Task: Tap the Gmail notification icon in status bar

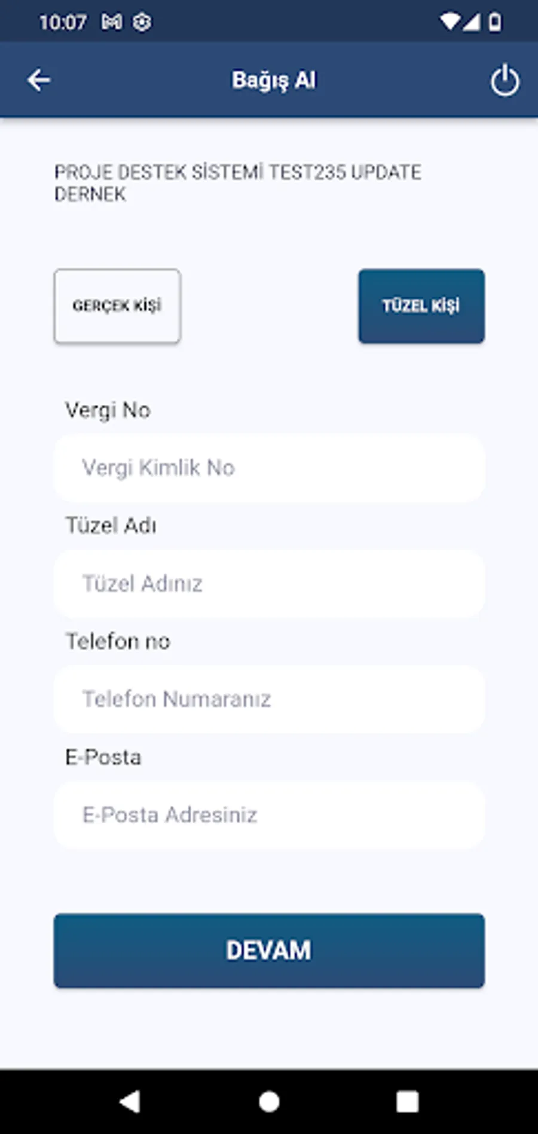Action: coord(112,23)
